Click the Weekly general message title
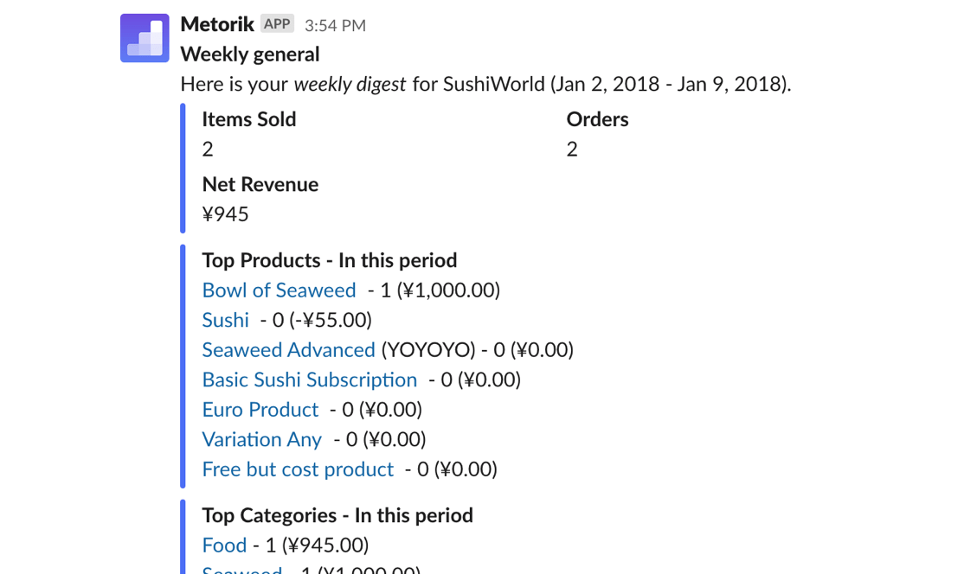 click(250, 54)
